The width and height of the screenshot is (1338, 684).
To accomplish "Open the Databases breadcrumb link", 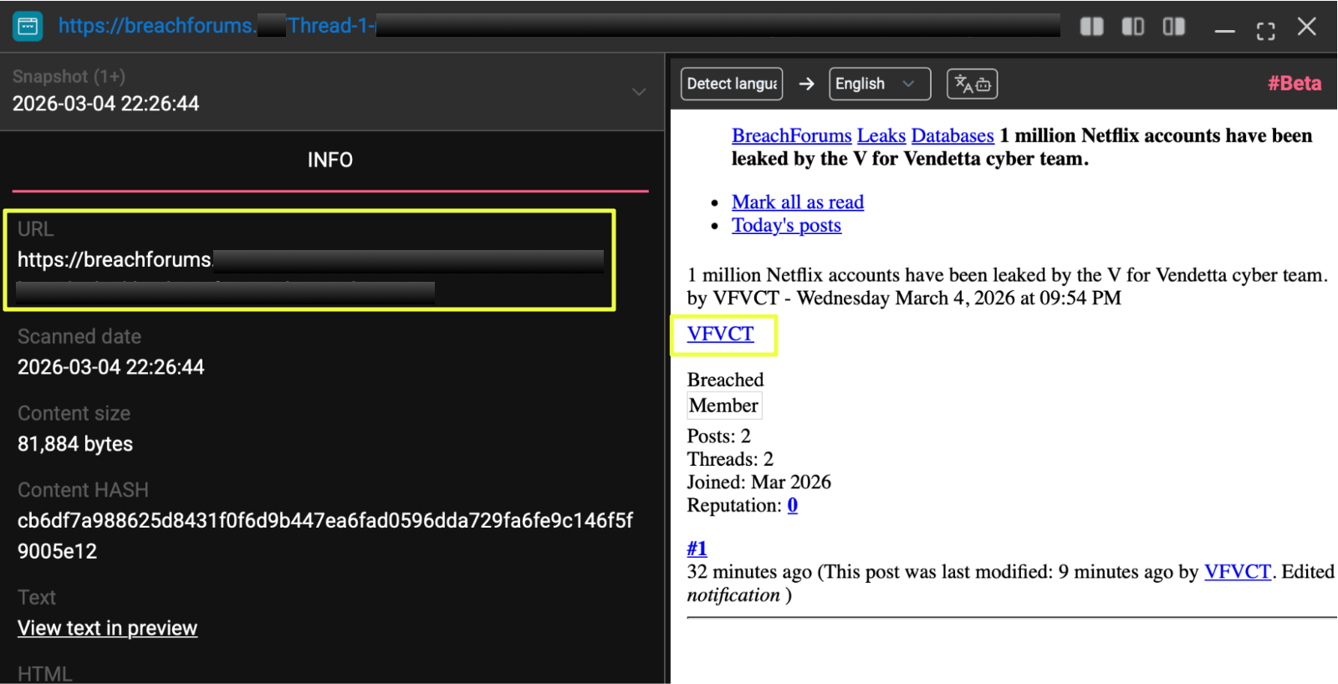I will point(952,135).
